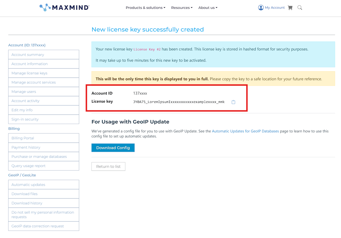This screenshot has height=238, width=341.
Task: Open Edit my info
Action: click(x=44, y=110)
